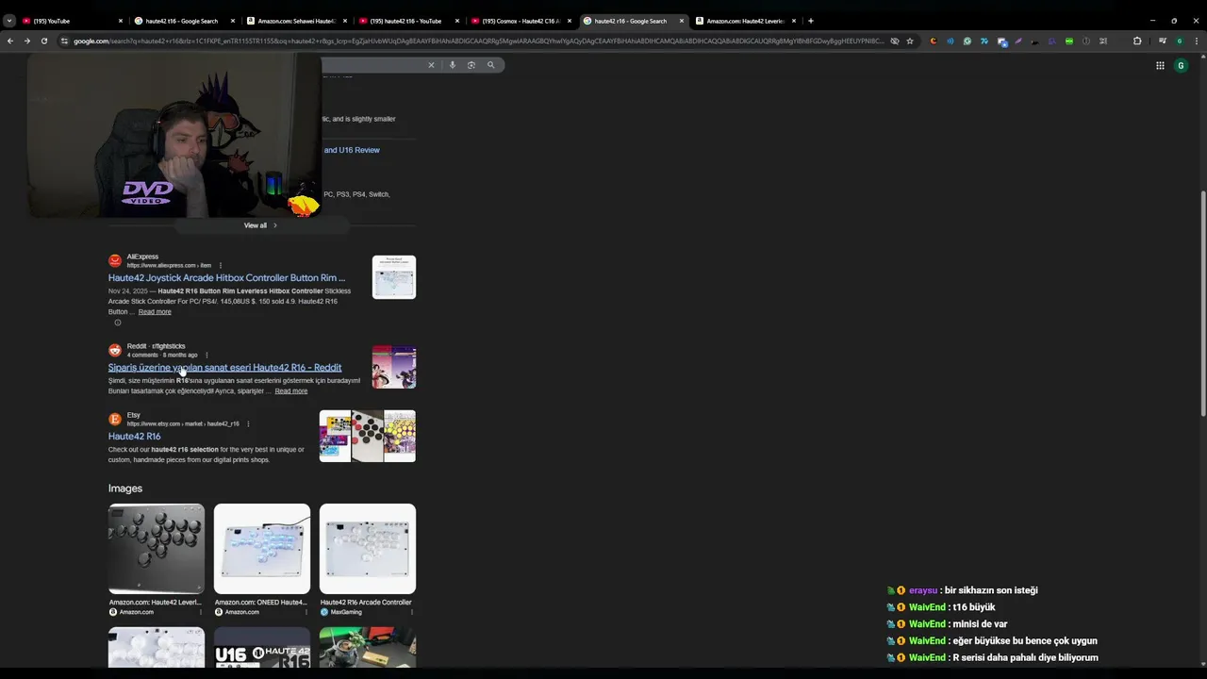Click the Images section heading
1207x679 pixels.
125,489
